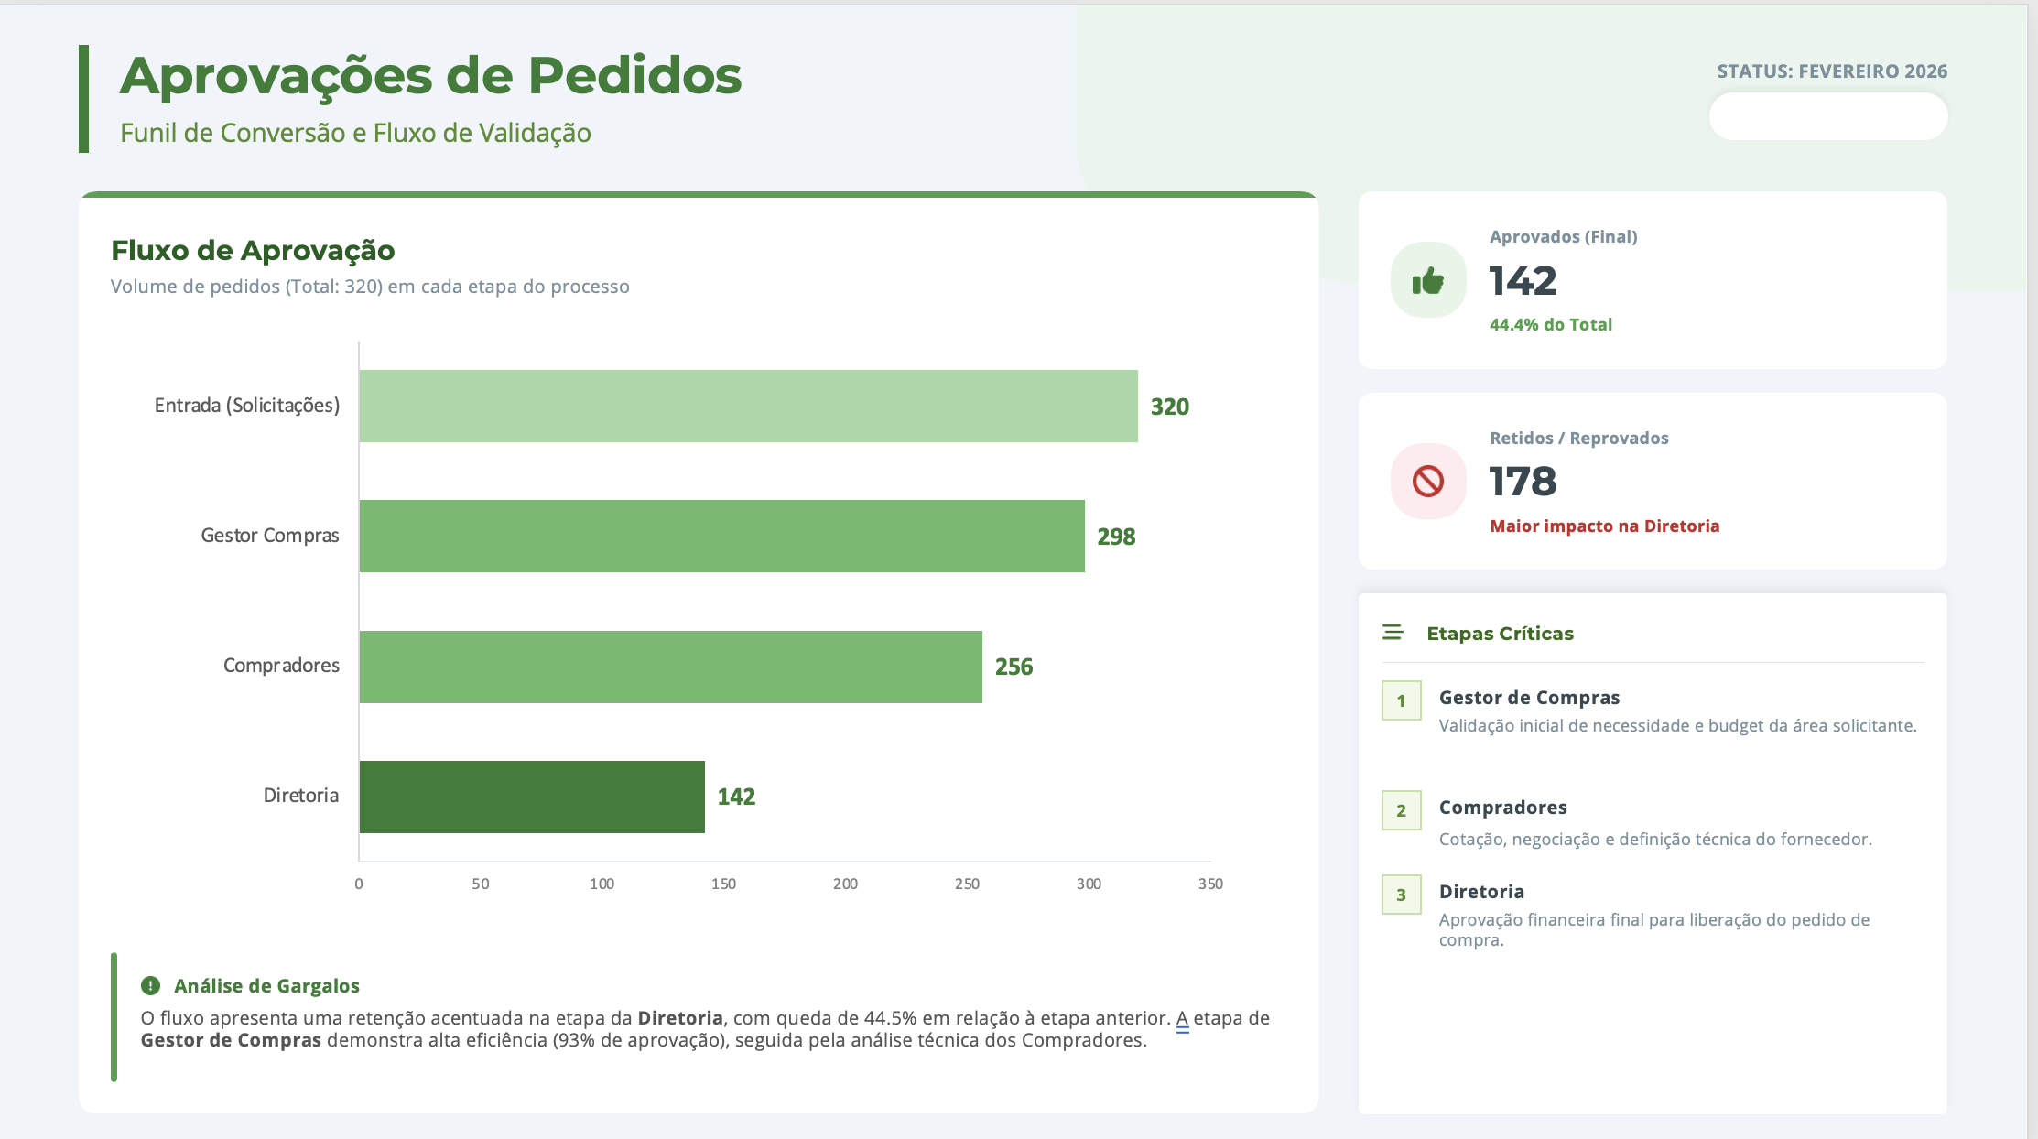The width and height of the screenshot is (2038, 1139).
Task: Click the 350 tick on chart x-axis
Action: coord(1210,884)
